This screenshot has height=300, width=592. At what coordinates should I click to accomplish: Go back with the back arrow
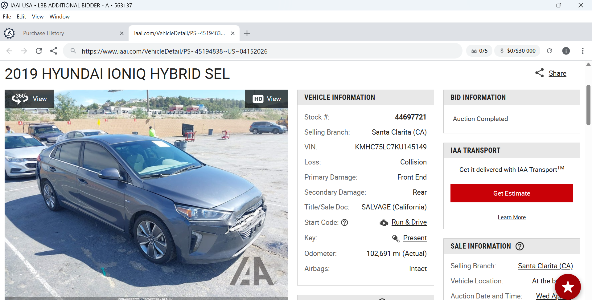10,51
